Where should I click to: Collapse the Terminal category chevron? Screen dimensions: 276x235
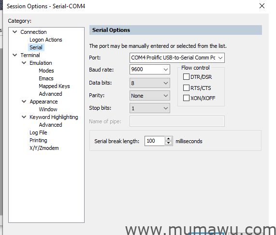[15, 55]
